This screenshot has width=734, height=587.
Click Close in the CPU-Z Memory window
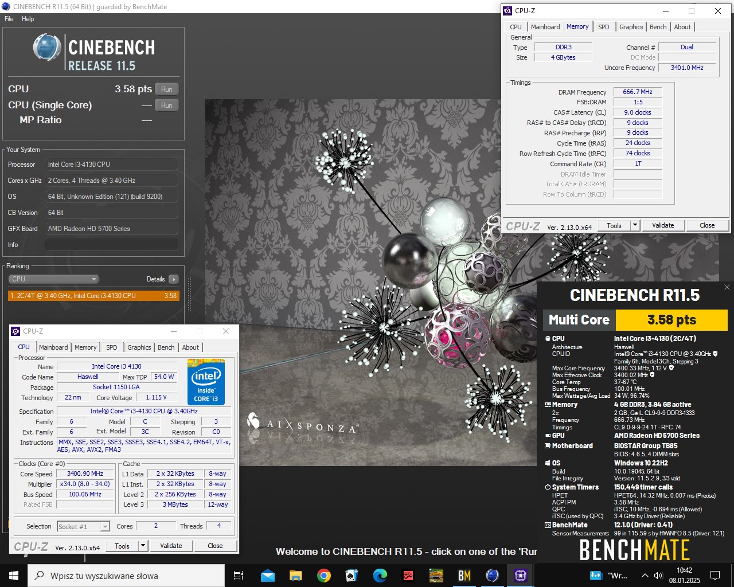click(707, 225)
